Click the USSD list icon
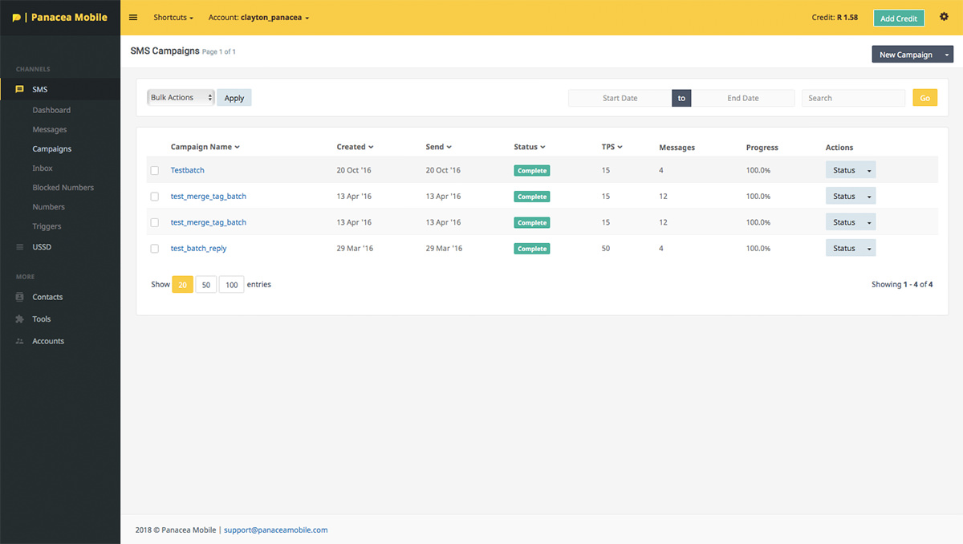 [x=19, y=247]
